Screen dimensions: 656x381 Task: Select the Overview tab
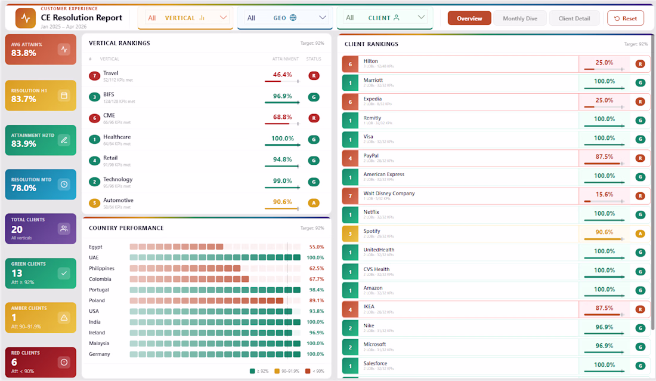click(469, 19)
